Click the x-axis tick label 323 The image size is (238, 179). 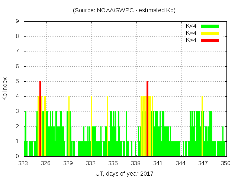point(23,163)
